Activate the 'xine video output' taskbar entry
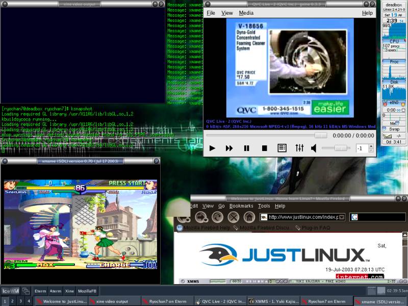The height and width of the screenshot is (306, 408). [x=114, y=301]
